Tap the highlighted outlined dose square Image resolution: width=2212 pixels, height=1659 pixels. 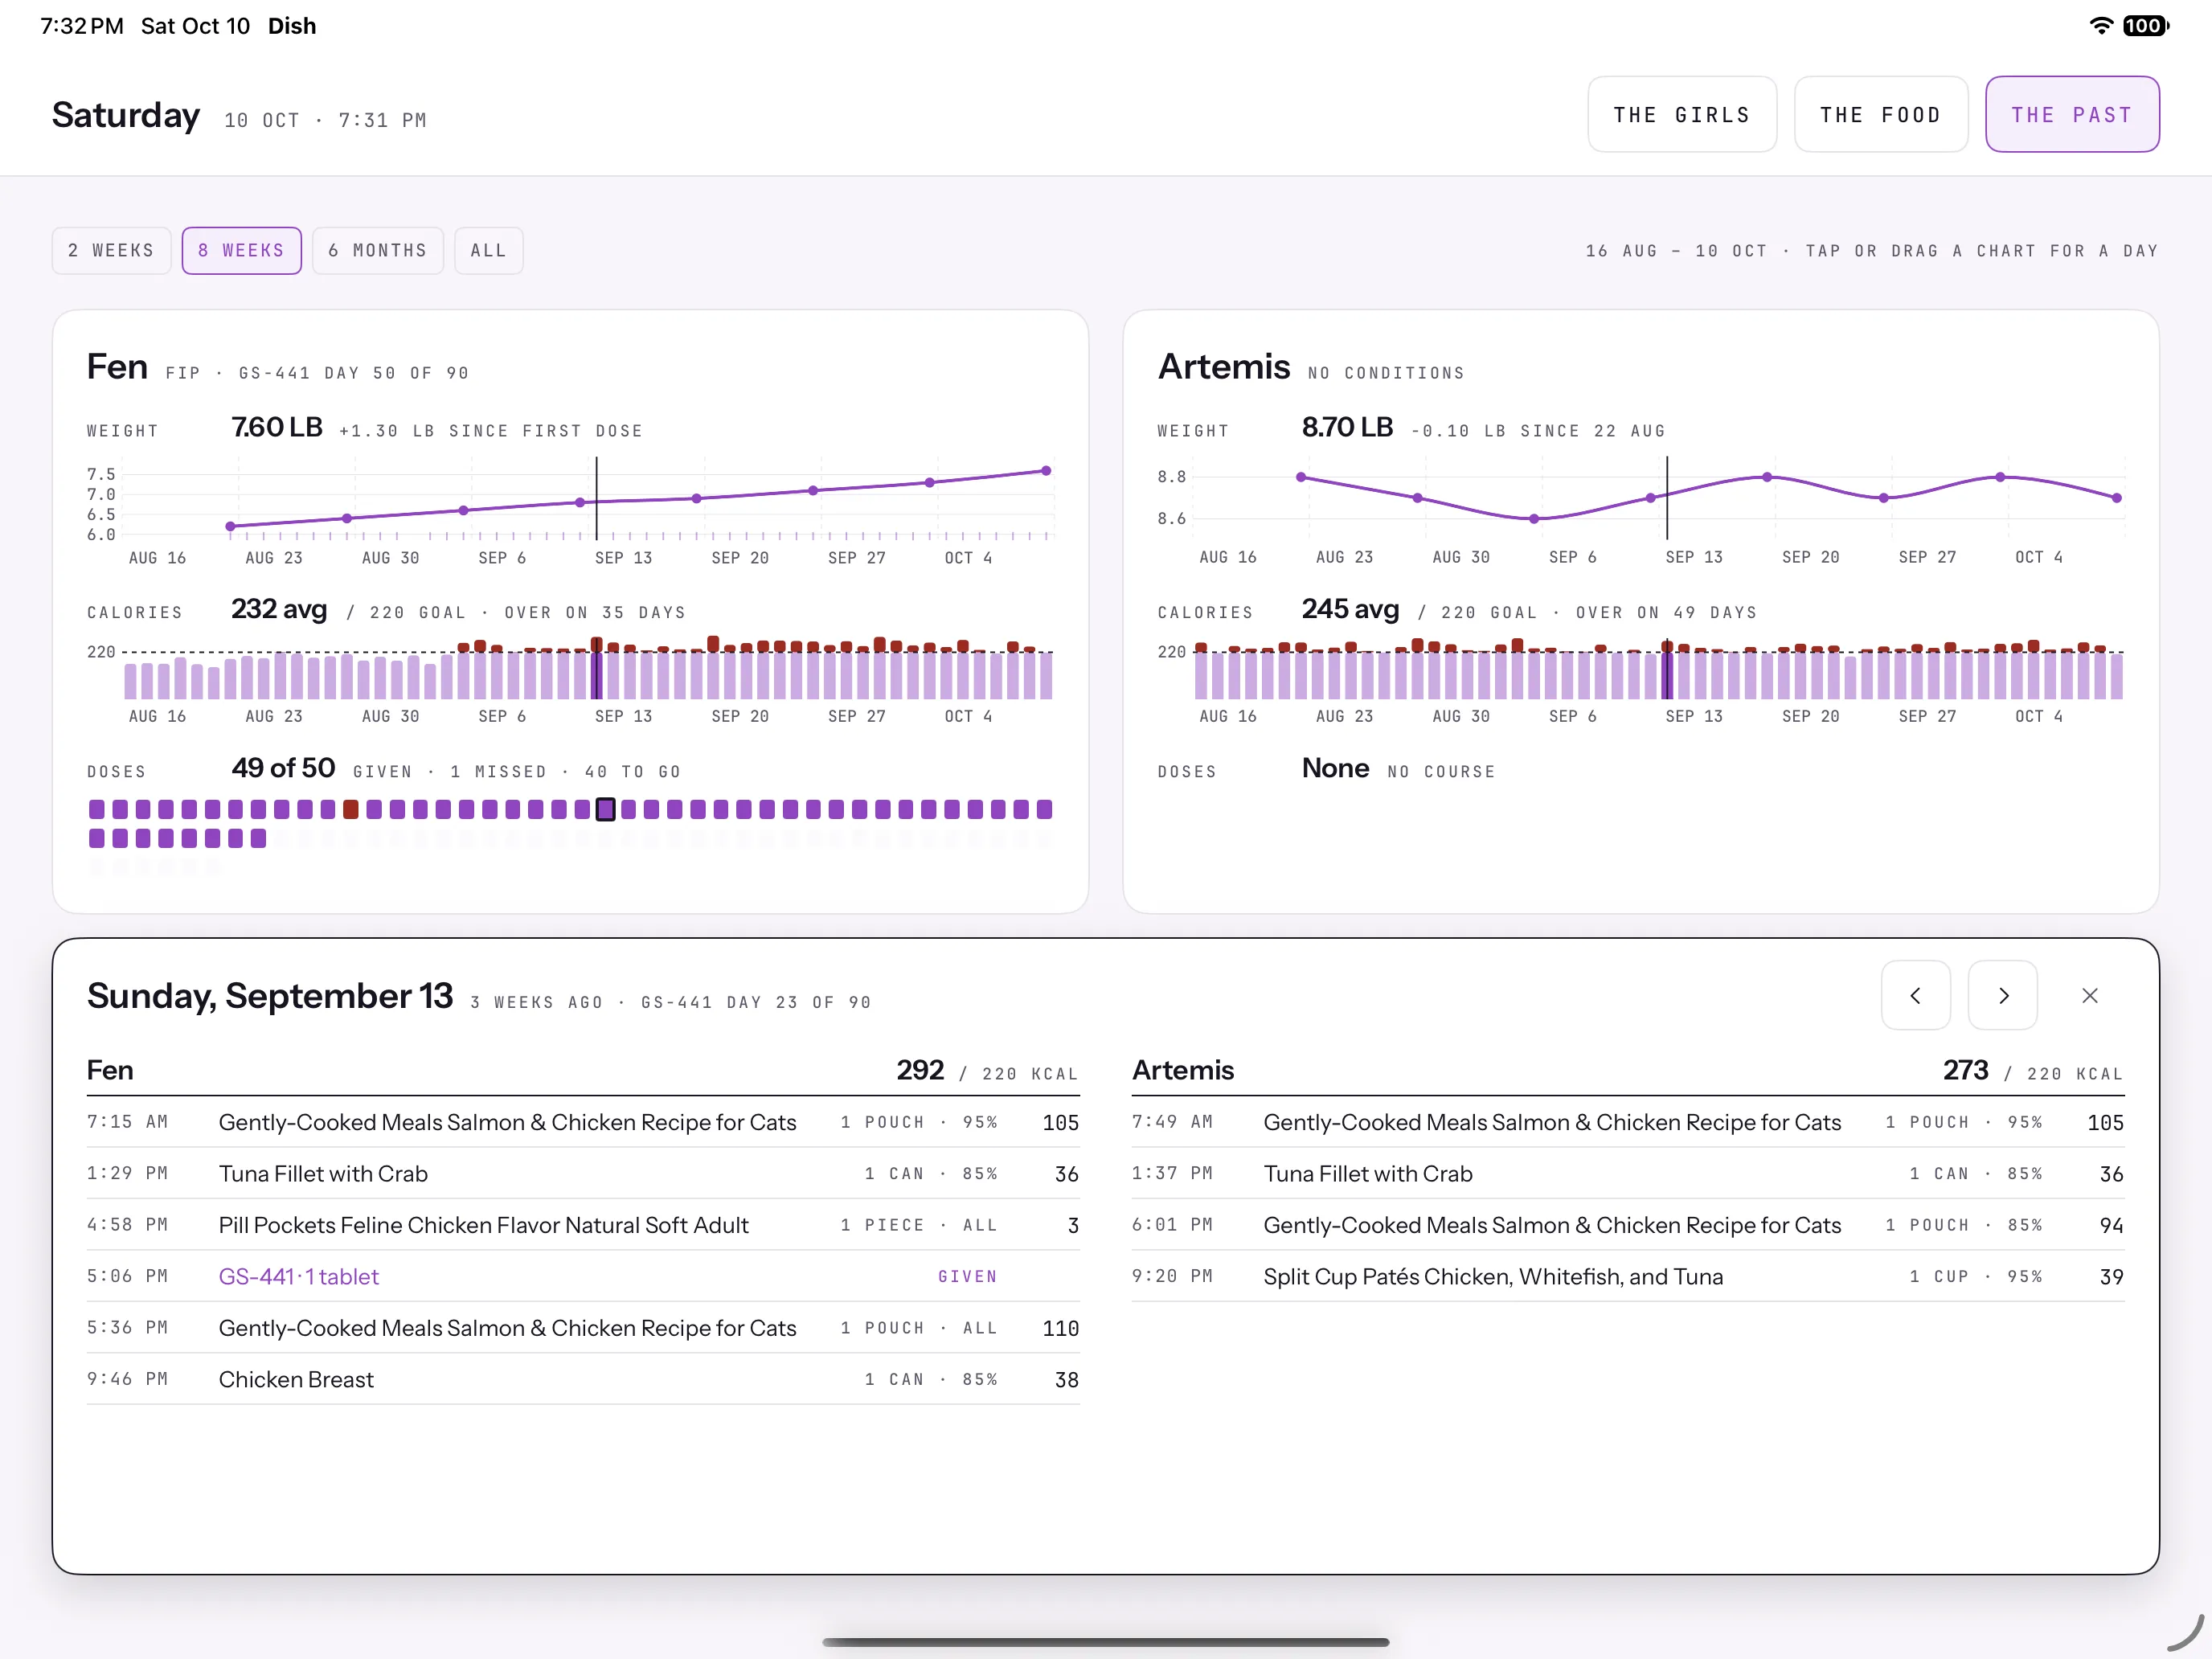pyautogui.click(x=605, y=809)
